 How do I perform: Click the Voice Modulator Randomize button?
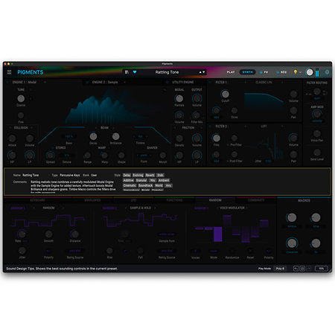[232, 251]
